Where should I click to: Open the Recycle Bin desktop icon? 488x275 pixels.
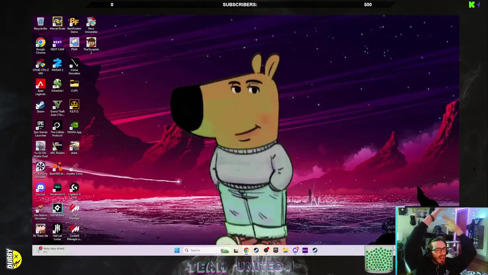(40, 24)
